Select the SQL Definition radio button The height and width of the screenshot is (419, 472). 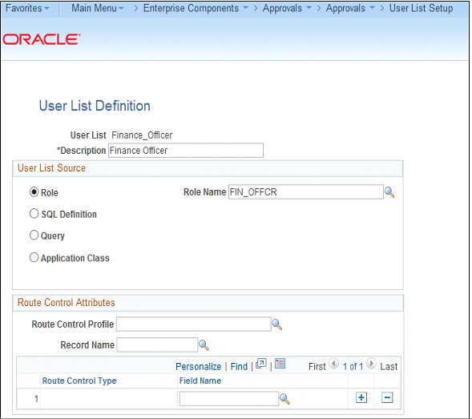(34, 214)
